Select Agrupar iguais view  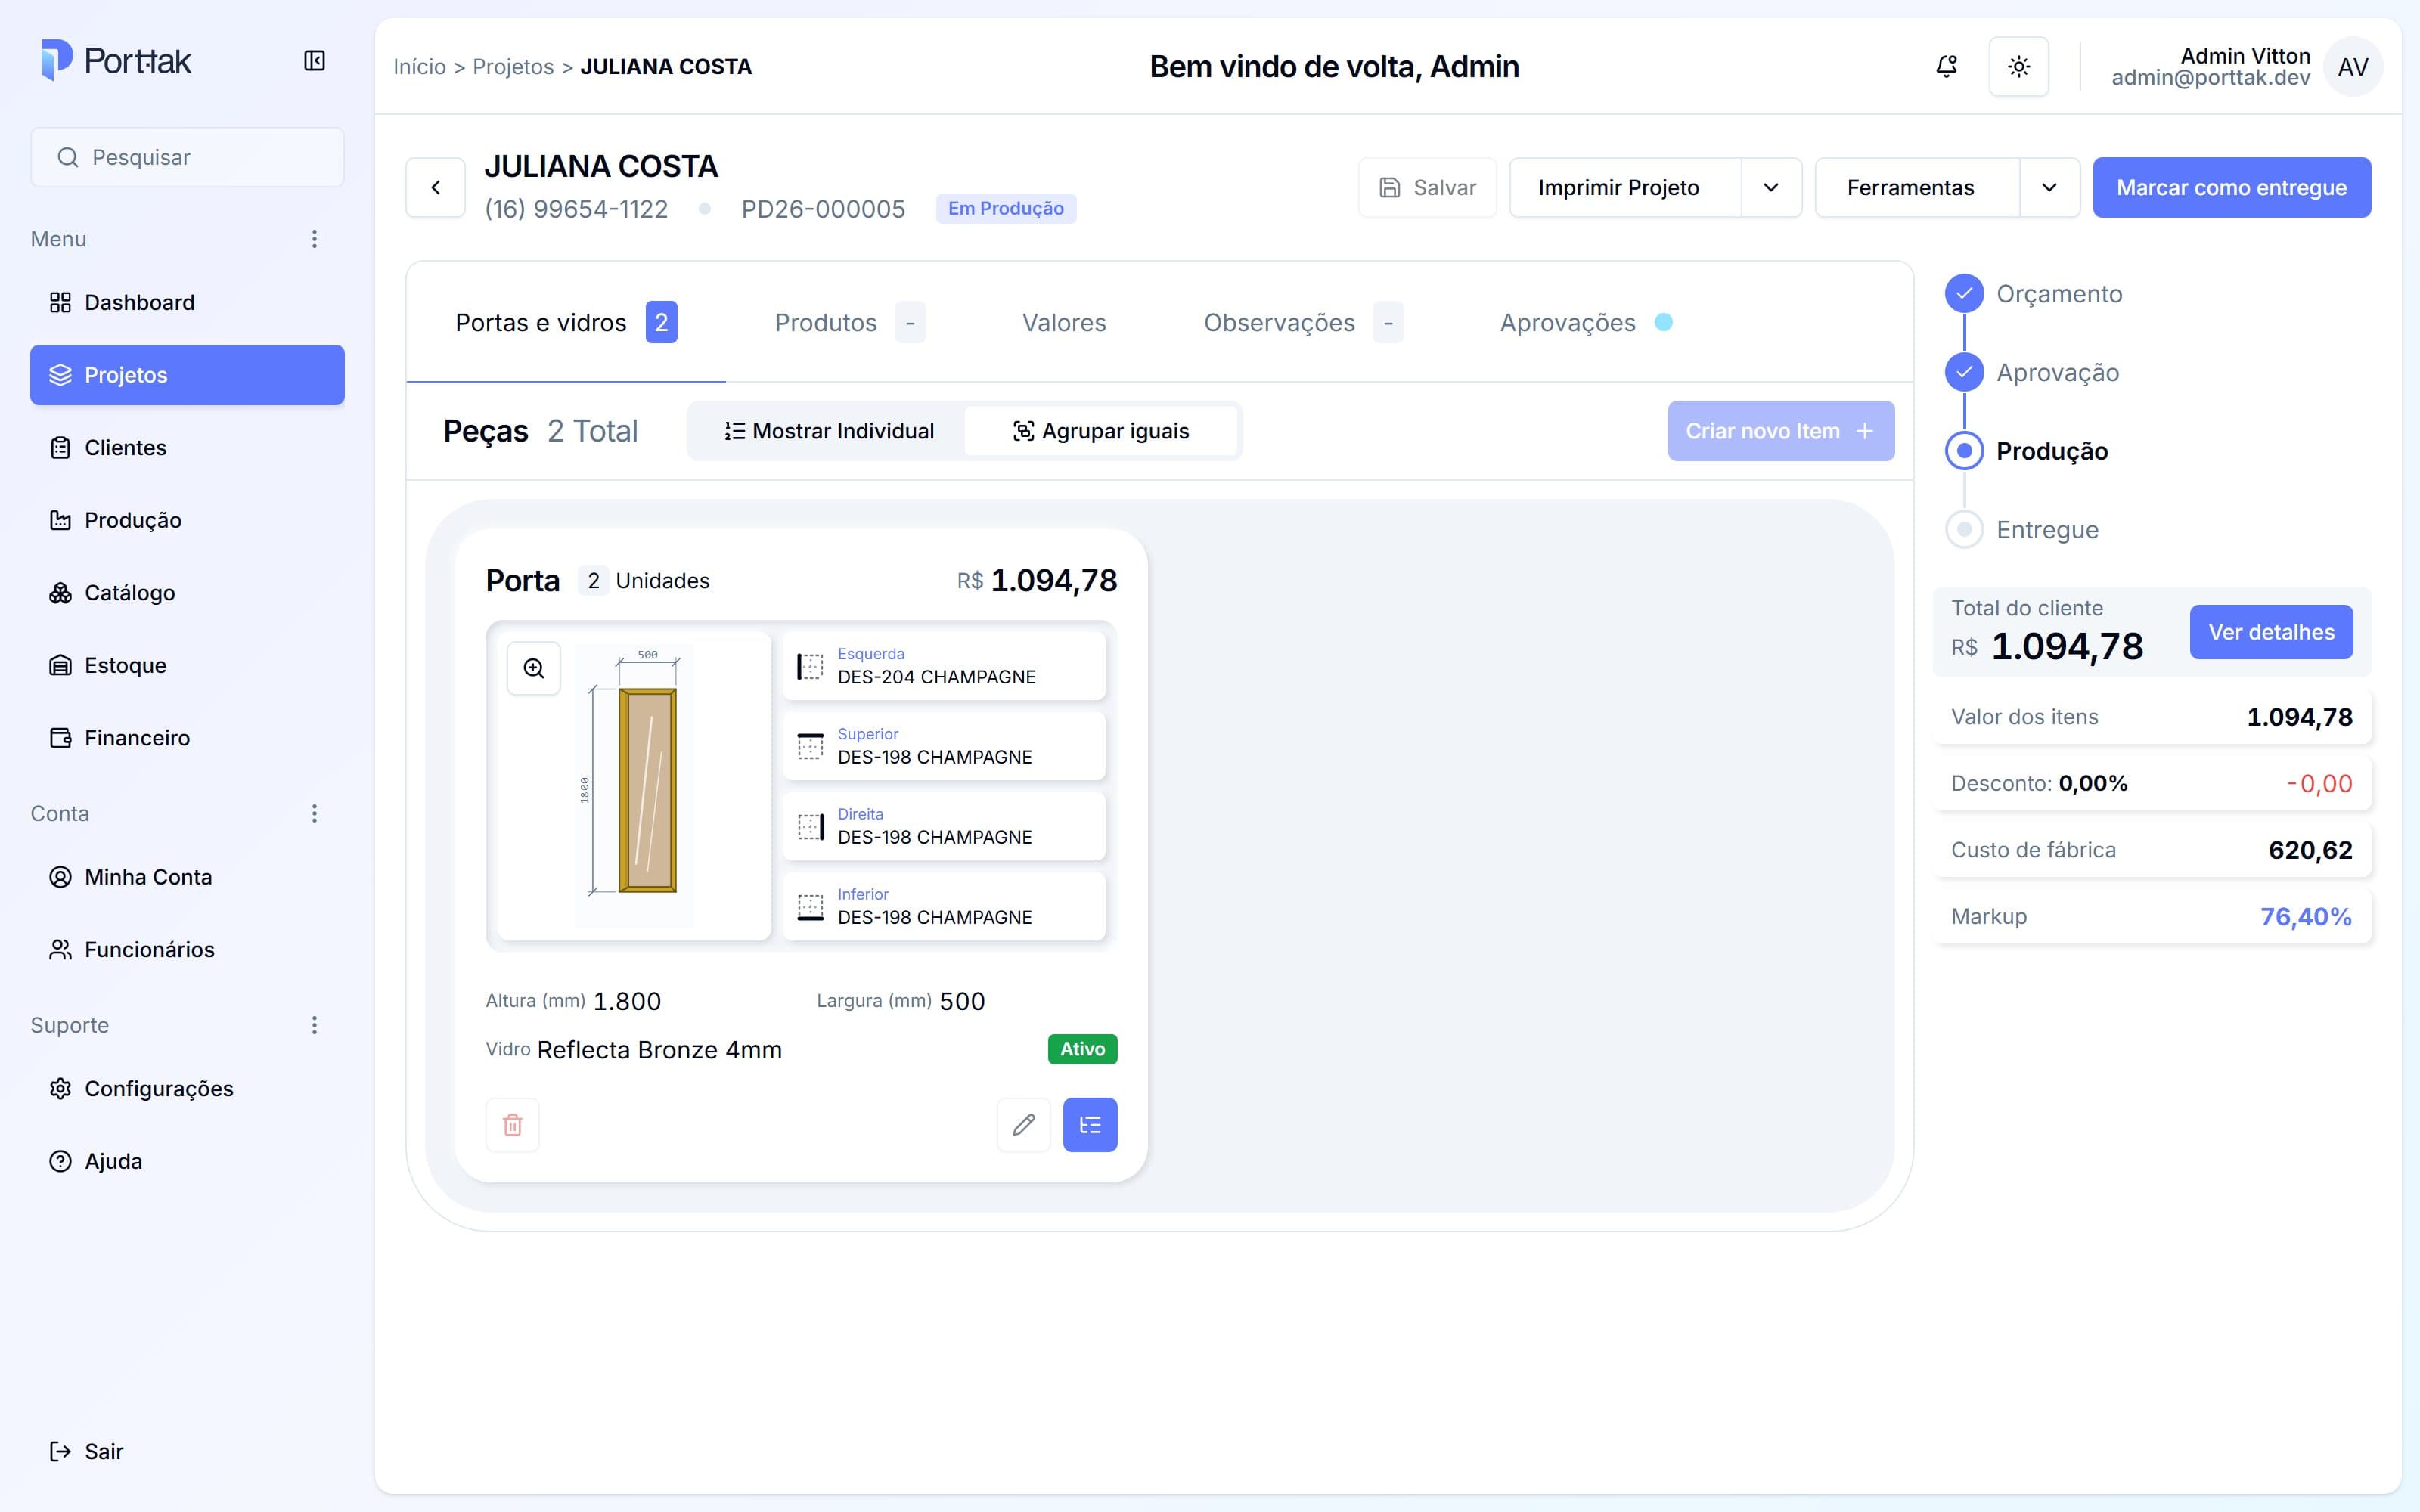1101,431
